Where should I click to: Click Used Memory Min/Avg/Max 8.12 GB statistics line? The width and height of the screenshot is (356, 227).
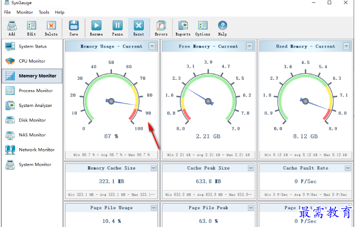[x=305, y=155]
